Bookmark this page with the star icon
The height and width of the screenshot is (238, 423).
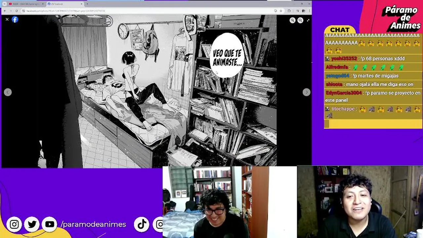tap(280, 11)
